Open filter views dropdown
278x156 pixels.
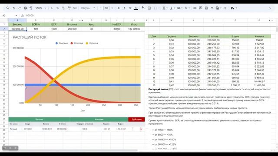(218, 8)
